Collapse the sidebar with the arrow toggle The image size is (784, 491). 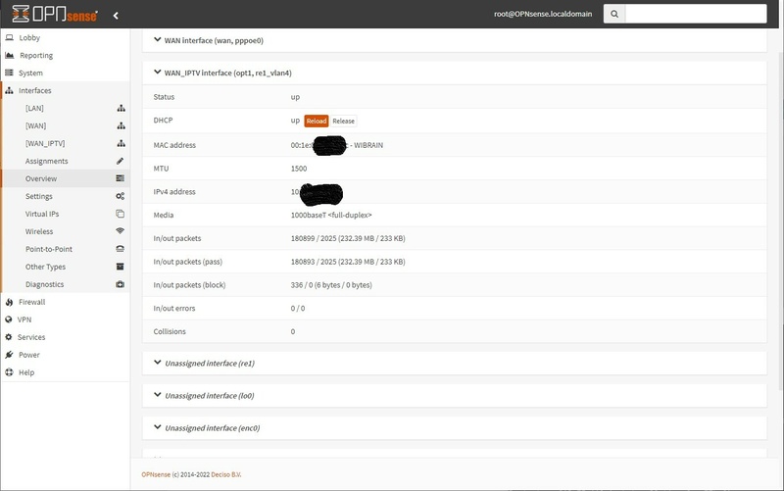pyautogui.click(x=116, y=16)
